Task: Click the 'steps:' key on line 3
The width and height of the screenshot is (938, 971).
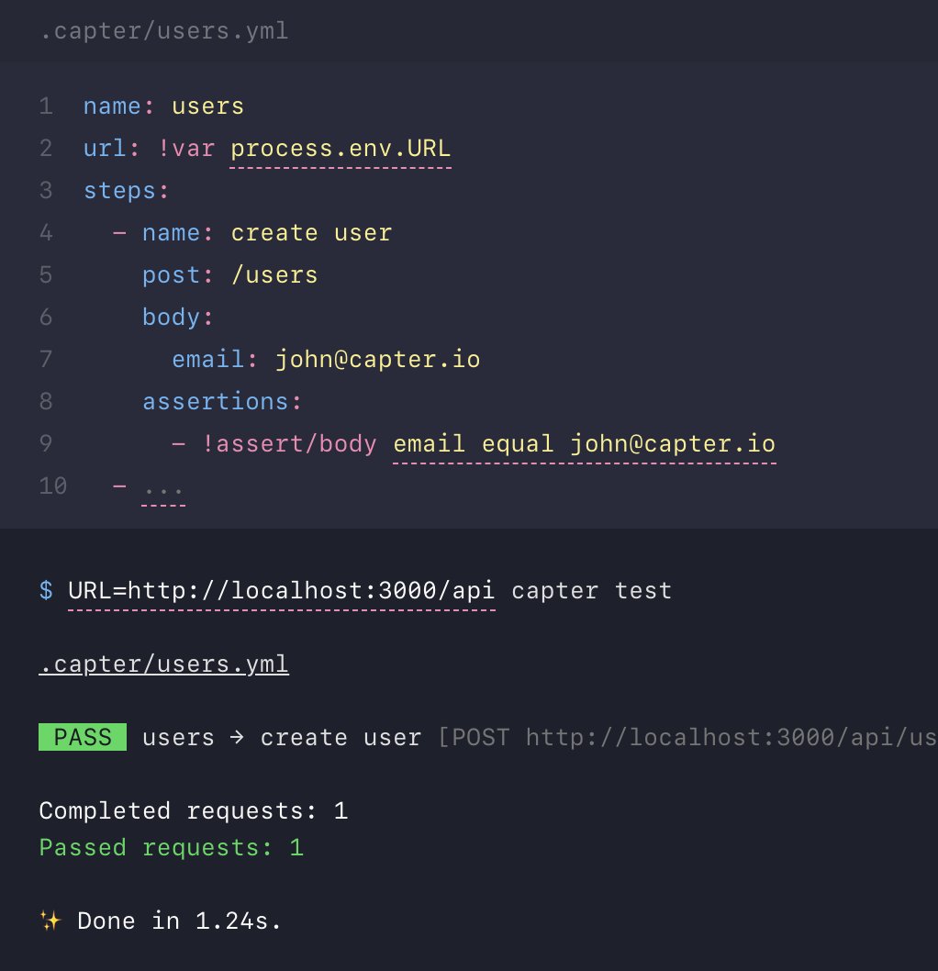Action: pyautogui.click(x=126, y=191)
